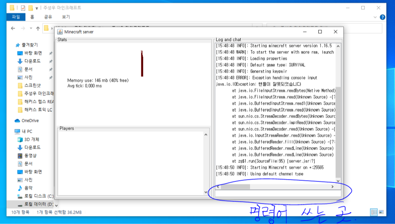395x224 pixels.
Task: Switch to the 보기 ribbon tab
Action: 66,17
